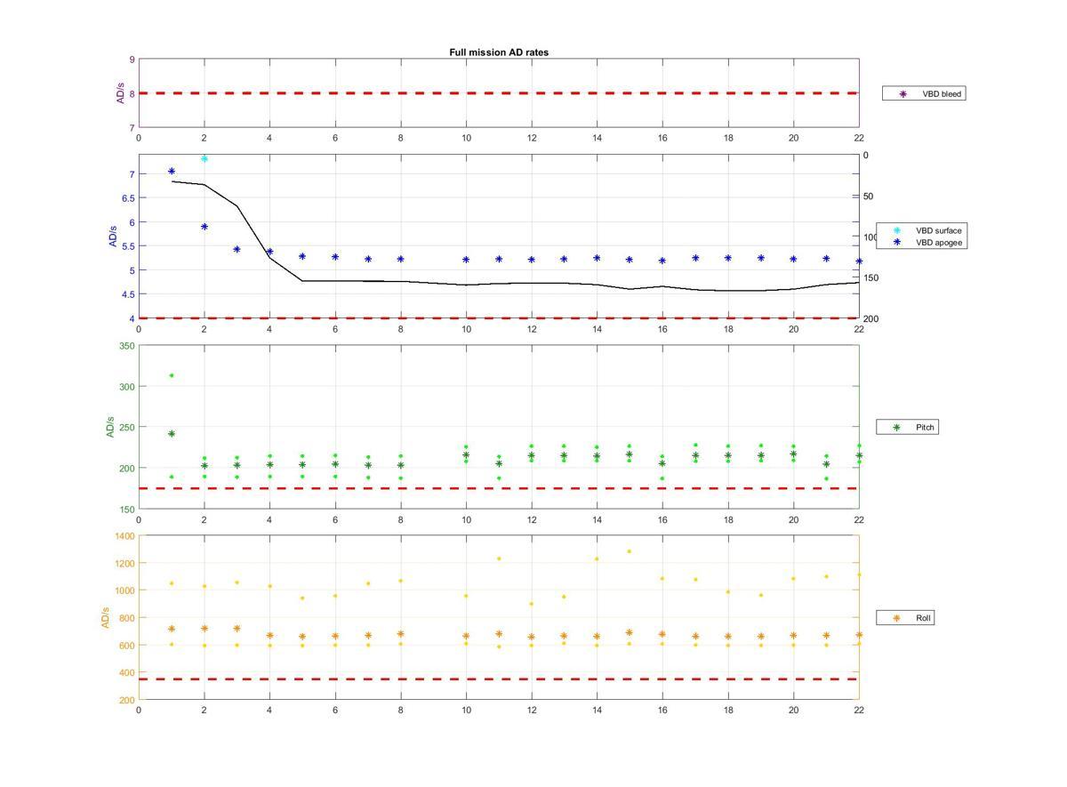Select the orange Roll asterisk at dive 1
The width and height of the screenshot is (1067, 787).
click(x=172, y=629)
